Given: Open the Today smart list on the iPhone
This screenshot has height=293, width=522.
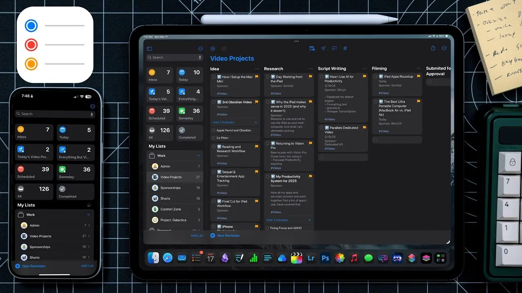Looking at the screenshot, I should tap(76, 133).
